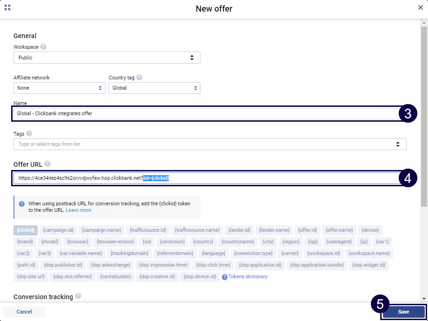
Task: Open the Affiliate network dropdown
Action: point(59,88)
